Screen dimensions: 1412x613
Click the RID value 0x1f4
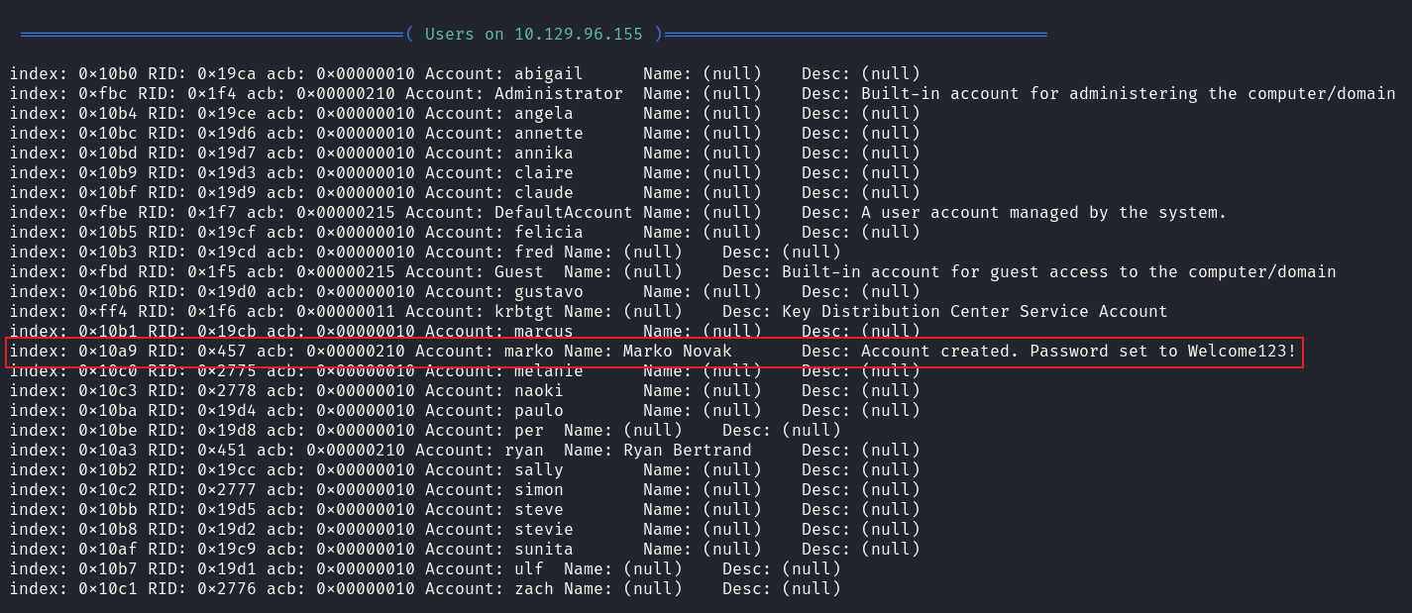212,93
